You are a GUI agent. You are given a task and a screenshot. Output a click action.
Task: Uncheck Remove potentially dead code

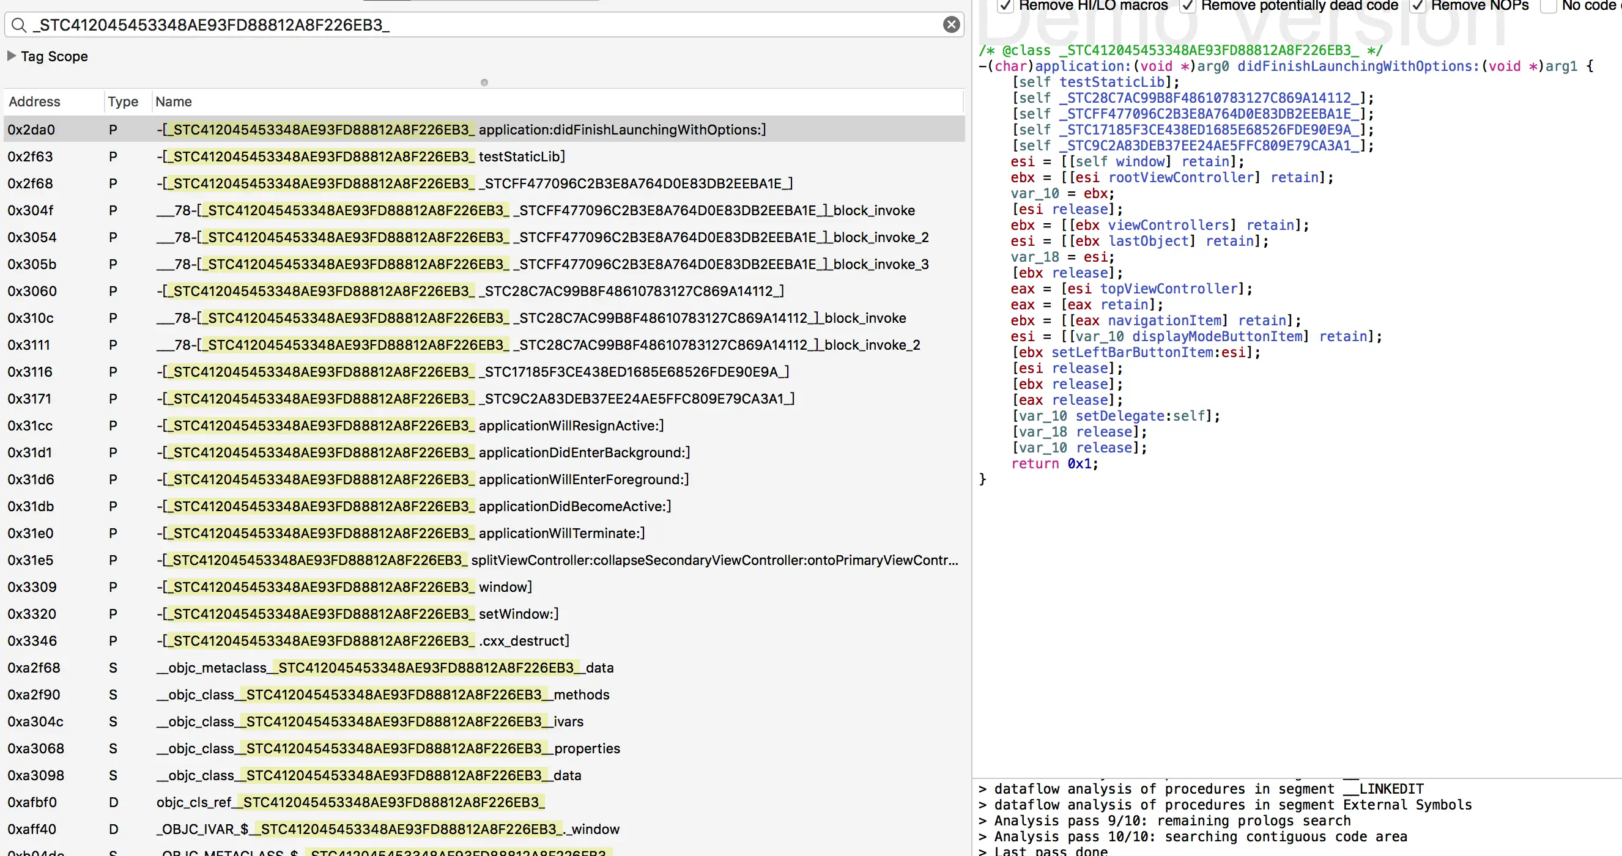pos(1188,6)
